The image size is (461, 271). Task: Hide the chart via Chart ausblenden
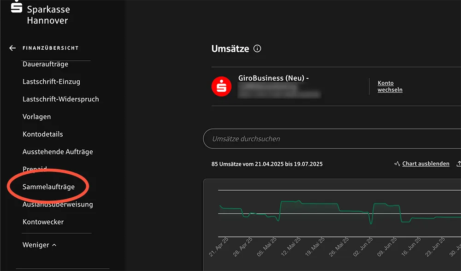(425, 163)
